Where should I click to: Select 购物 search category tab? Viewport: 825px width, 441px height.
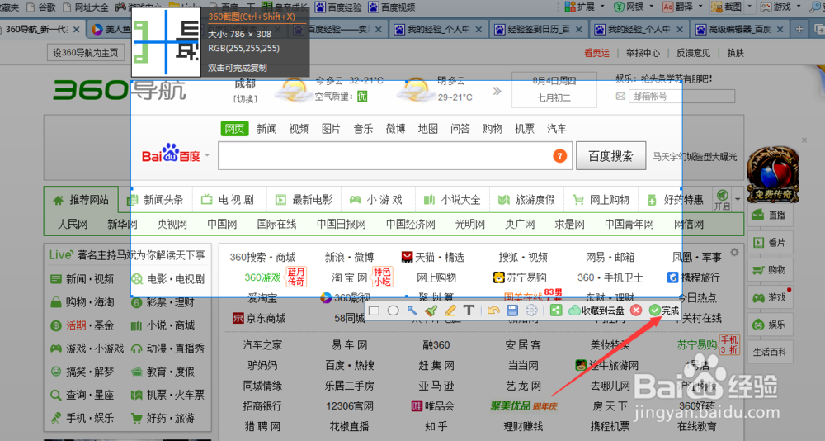click(x=492, y=129)
